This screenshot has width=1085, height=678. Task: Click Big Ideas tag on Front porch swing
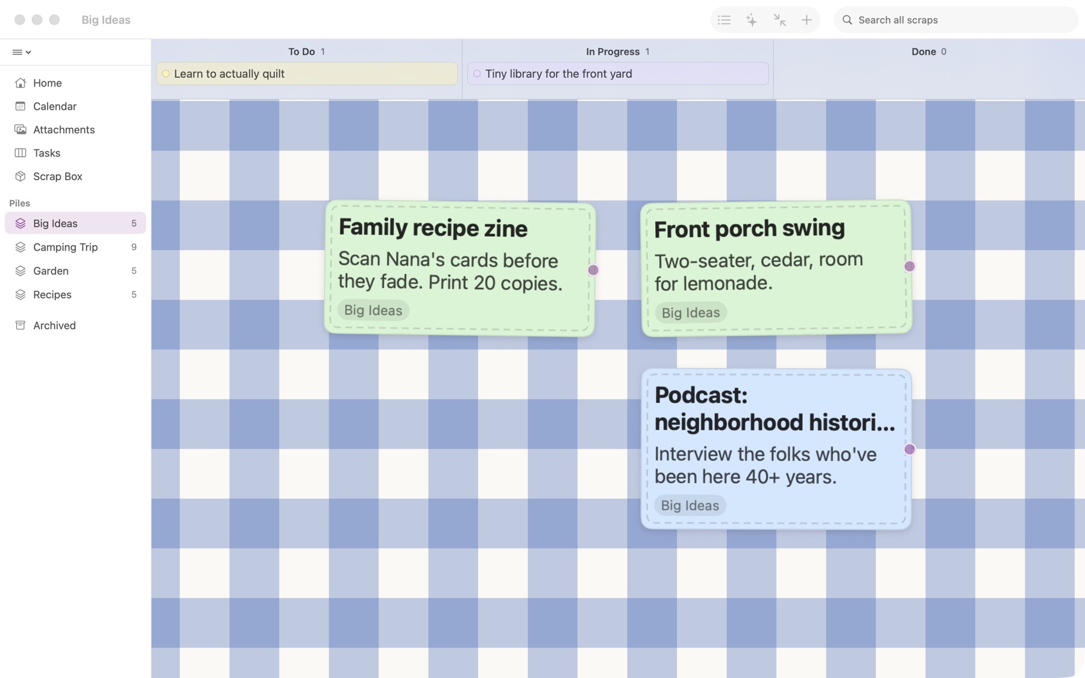691,312
